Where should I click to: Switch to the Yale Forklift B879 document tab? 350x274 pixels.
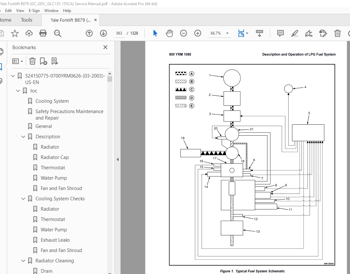click(70, 20)
